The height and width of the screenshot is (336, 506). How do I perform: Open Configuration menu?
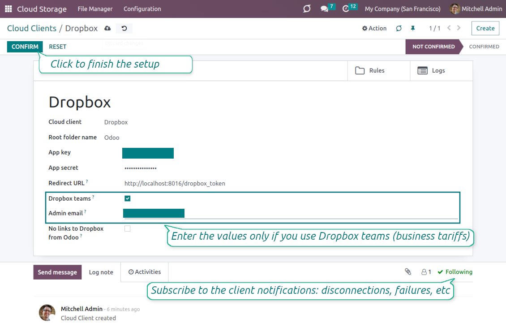(142, 9)
